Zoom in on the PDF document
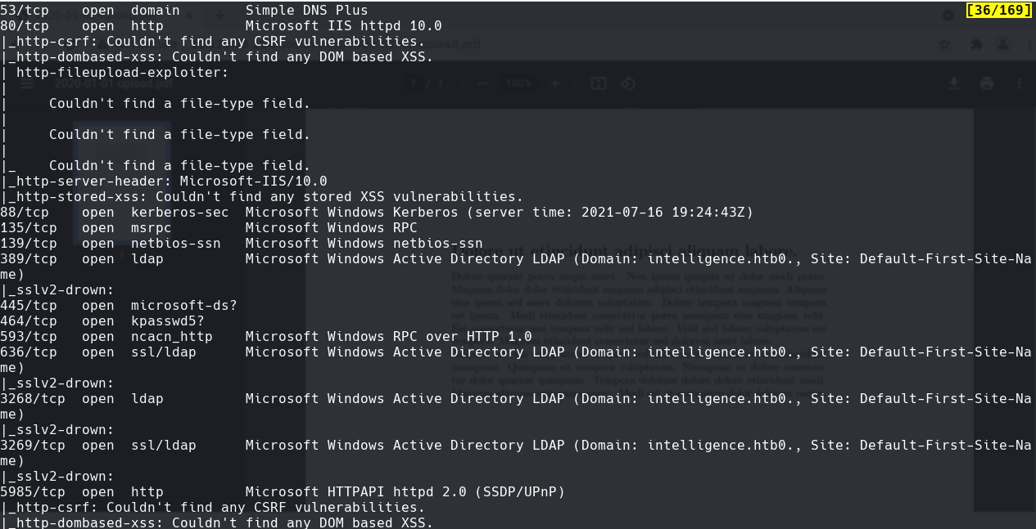Image resolution: width=1036 pixels, height=529 pixels. [x=555, y=83]
